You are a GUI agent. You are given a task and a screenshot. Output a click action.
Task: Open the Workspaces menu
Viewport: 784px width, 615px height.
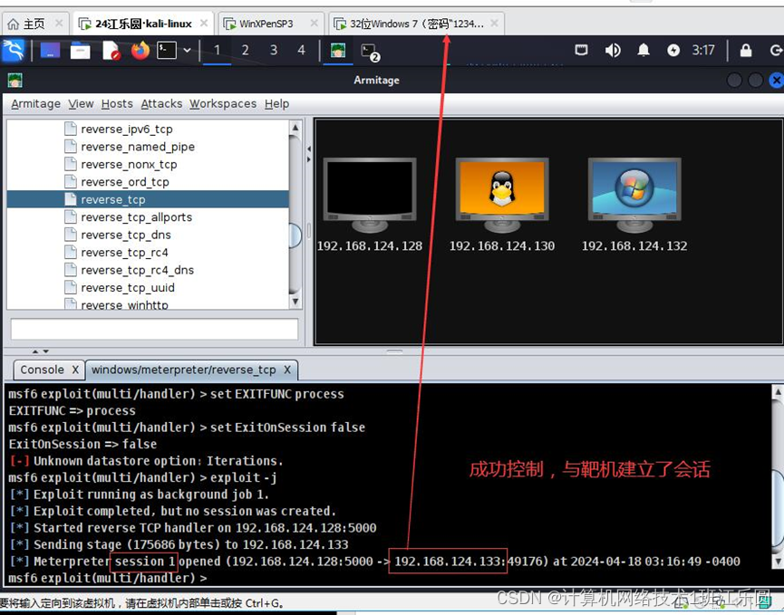click(222, 103)
